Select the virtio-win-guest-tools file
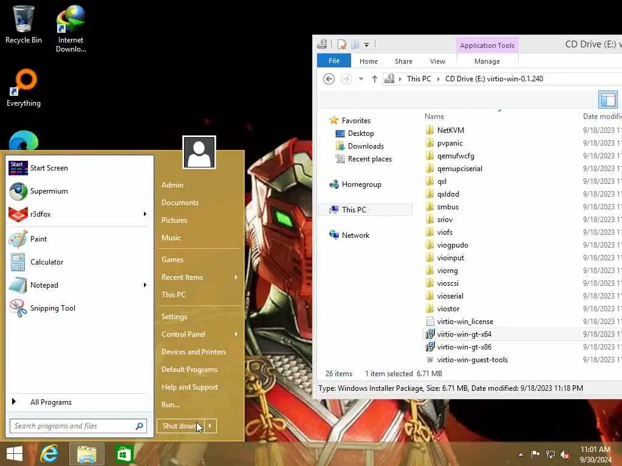Image resolution: width=622 pixels, height=466 pixels. [472, 360]
